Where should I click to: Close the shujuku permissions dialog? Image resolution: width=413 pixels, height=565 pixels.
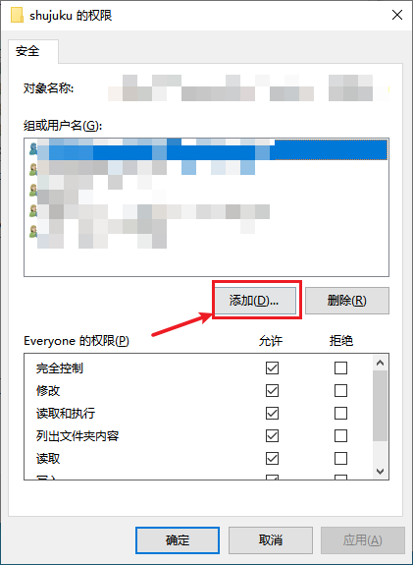(397, 15)
